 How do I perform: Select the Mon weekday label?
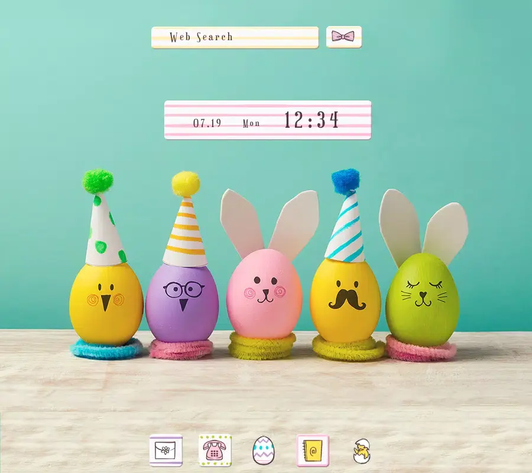point(250,122)
